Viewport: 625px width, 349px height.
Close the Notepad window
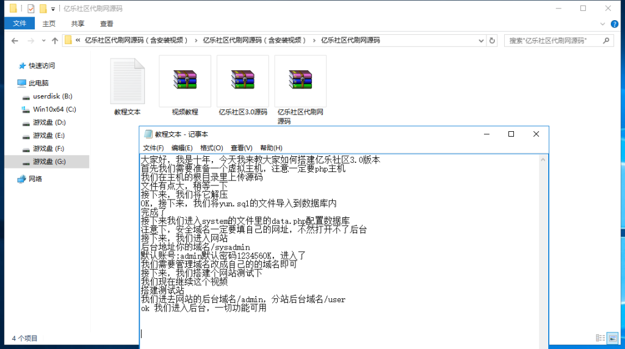[536, 134]
